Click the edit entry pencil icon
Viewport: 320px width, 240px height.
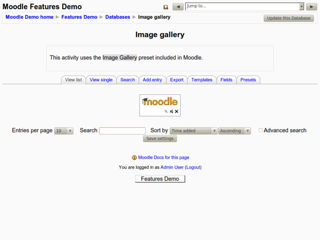(171, 111)
